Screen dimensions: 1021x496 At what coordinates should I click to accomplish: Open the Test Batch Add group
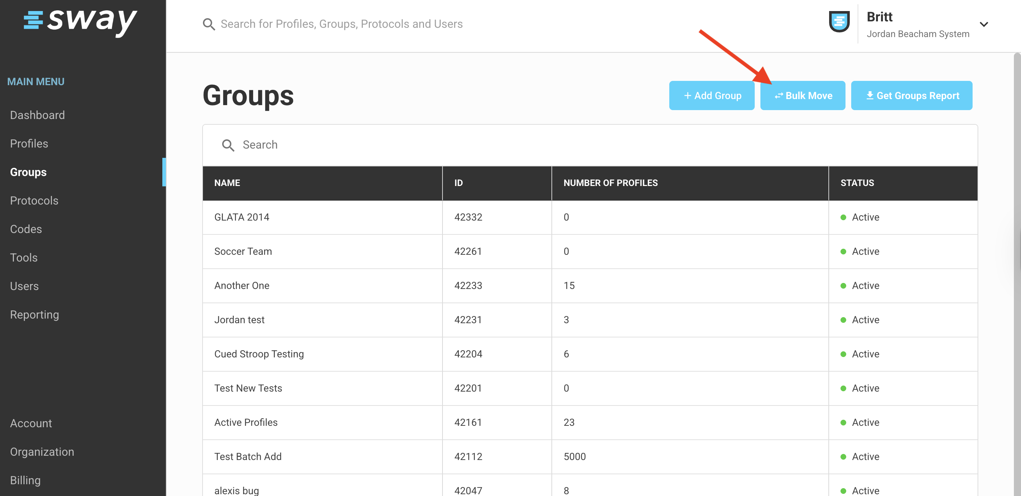(248, 457)
